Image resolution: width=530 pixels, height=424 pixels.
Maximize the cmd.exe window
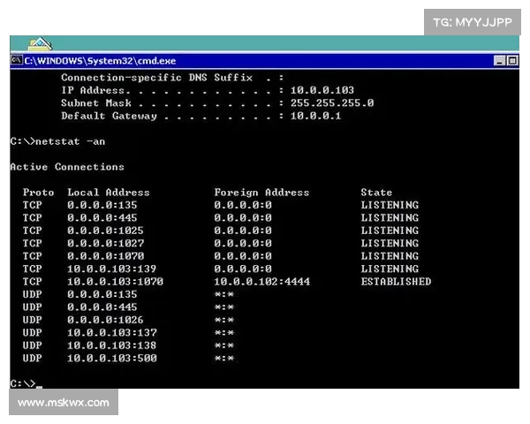tap(512, 61)
